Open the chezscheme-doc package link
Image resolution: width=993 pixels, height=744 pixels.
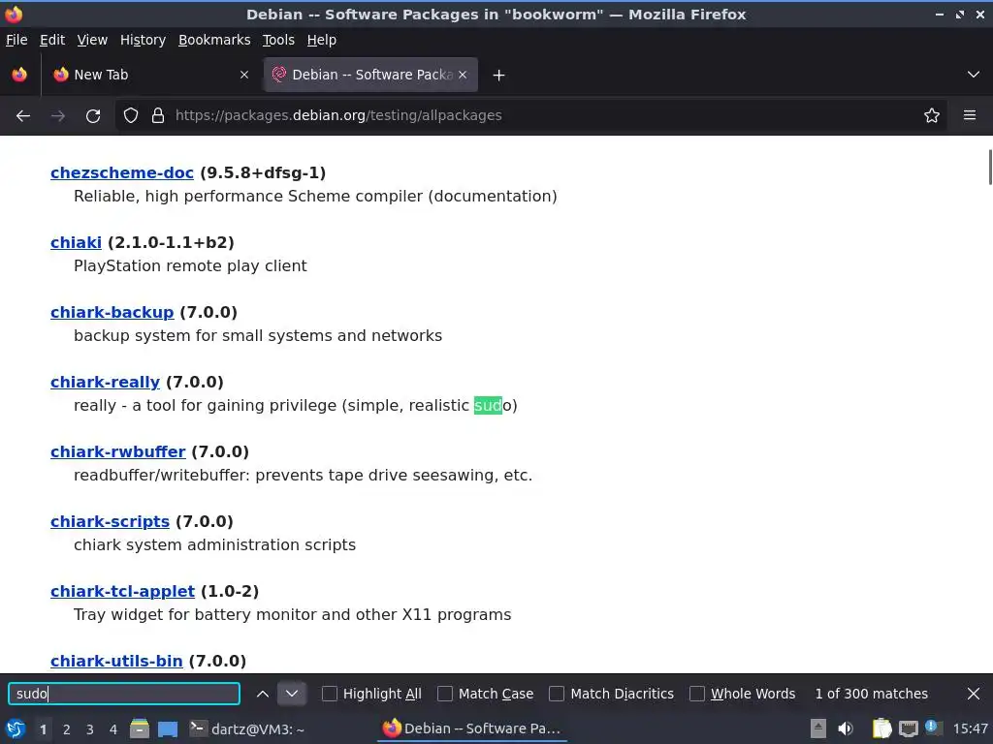[121, 172]
